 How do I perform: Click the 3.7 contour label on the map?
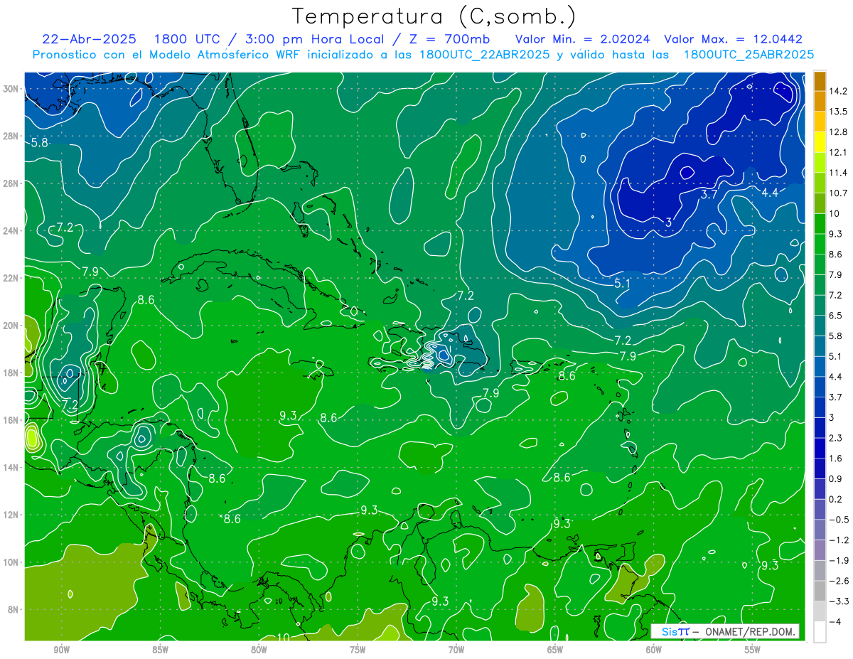709,194
